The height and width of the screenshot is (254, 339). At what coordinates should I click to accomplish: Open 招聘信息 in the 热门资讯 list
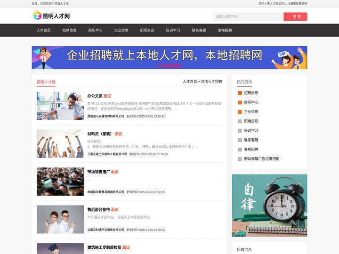click(251, 93)
